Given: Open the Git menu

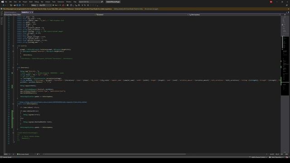Looking at the screenshot, I should click(19, 2).
